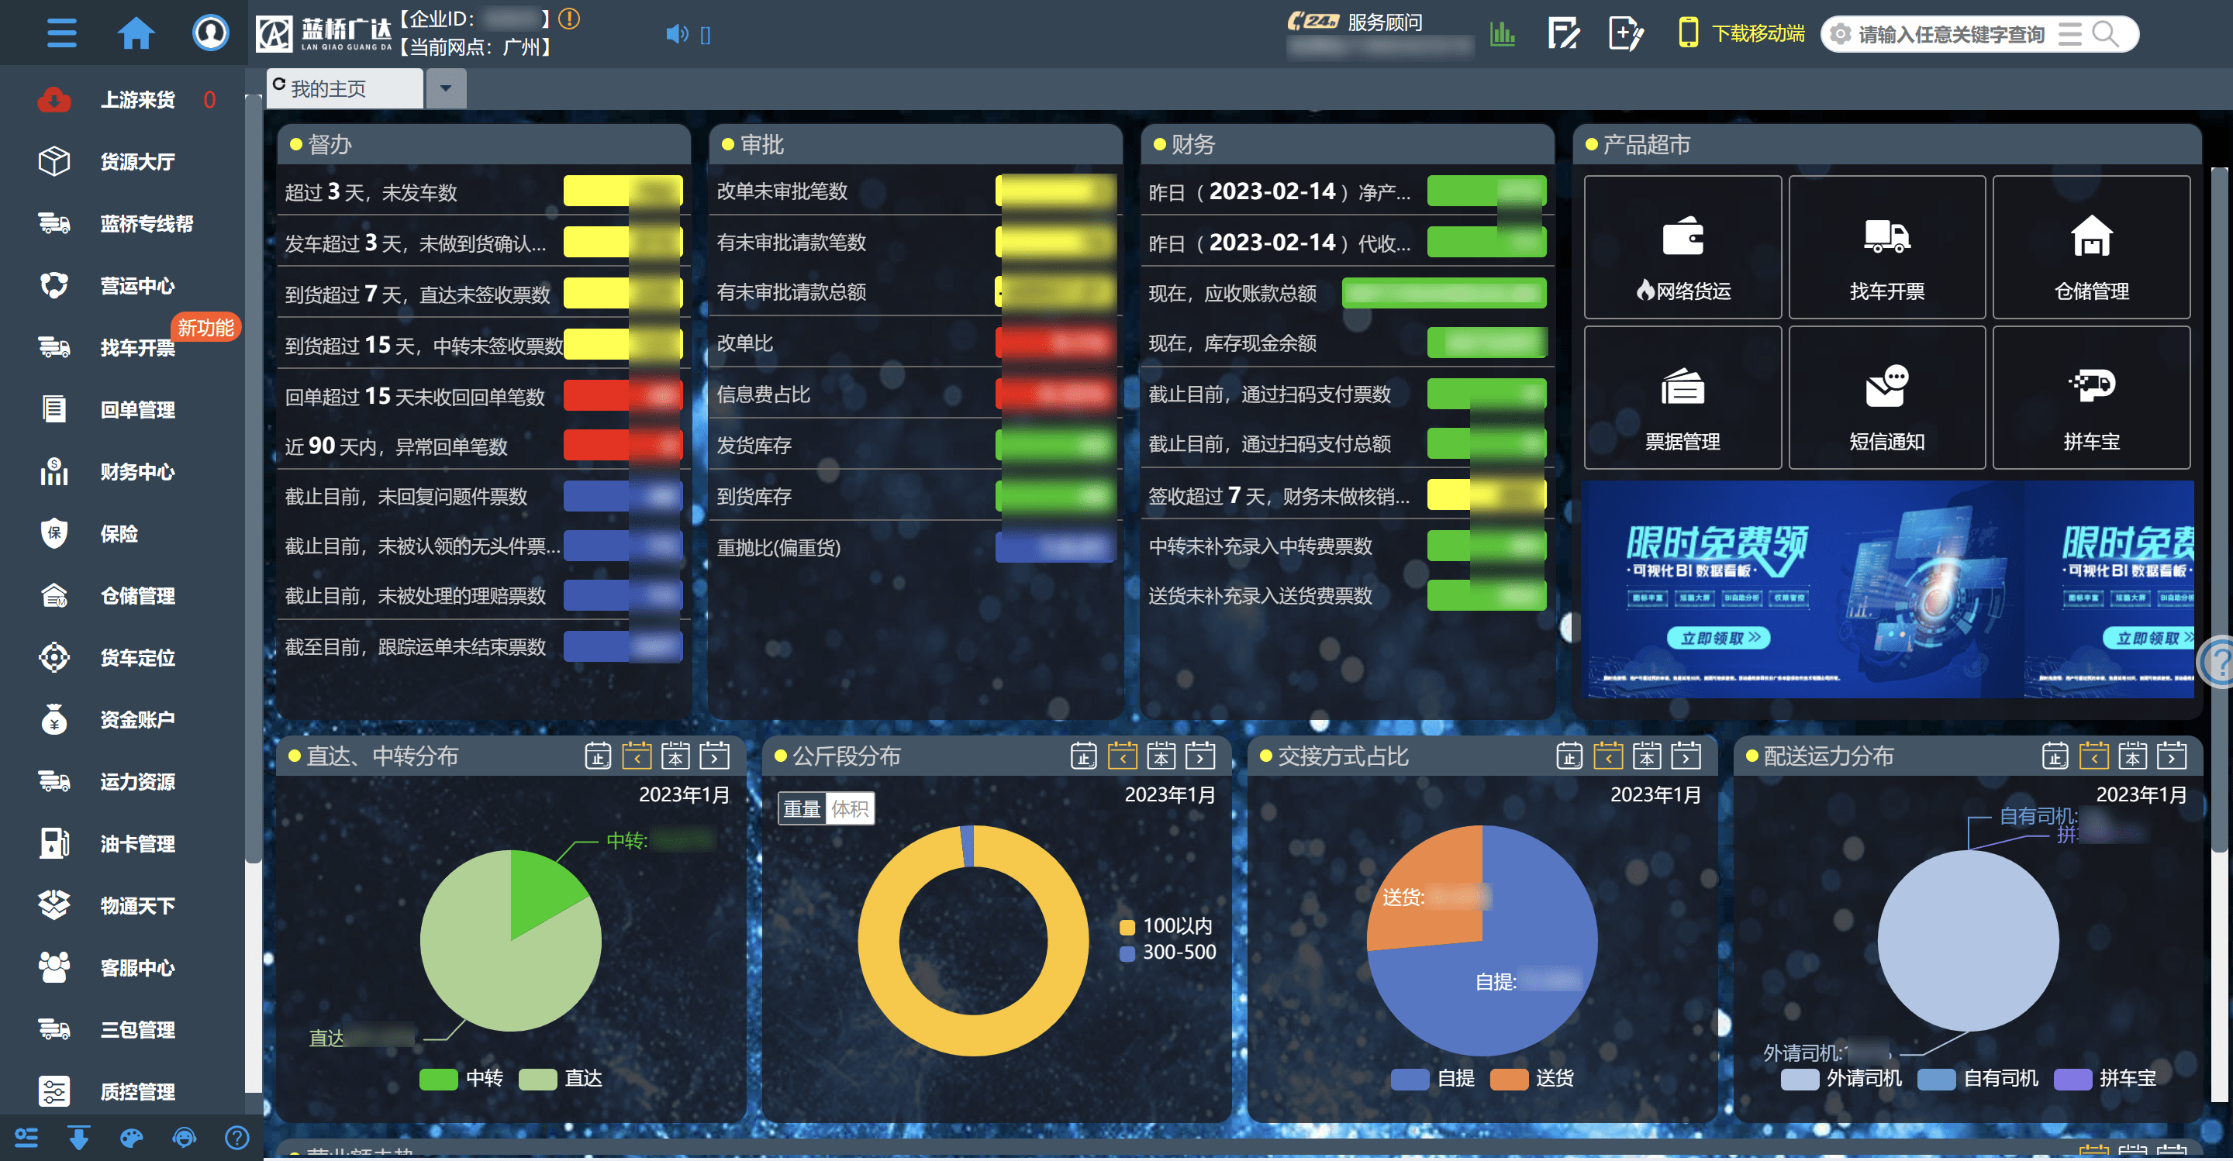This screenshot has width=2233, height=1161.
Task: Open search options list icon in searchbox
Action: [x=2070, y=35]
